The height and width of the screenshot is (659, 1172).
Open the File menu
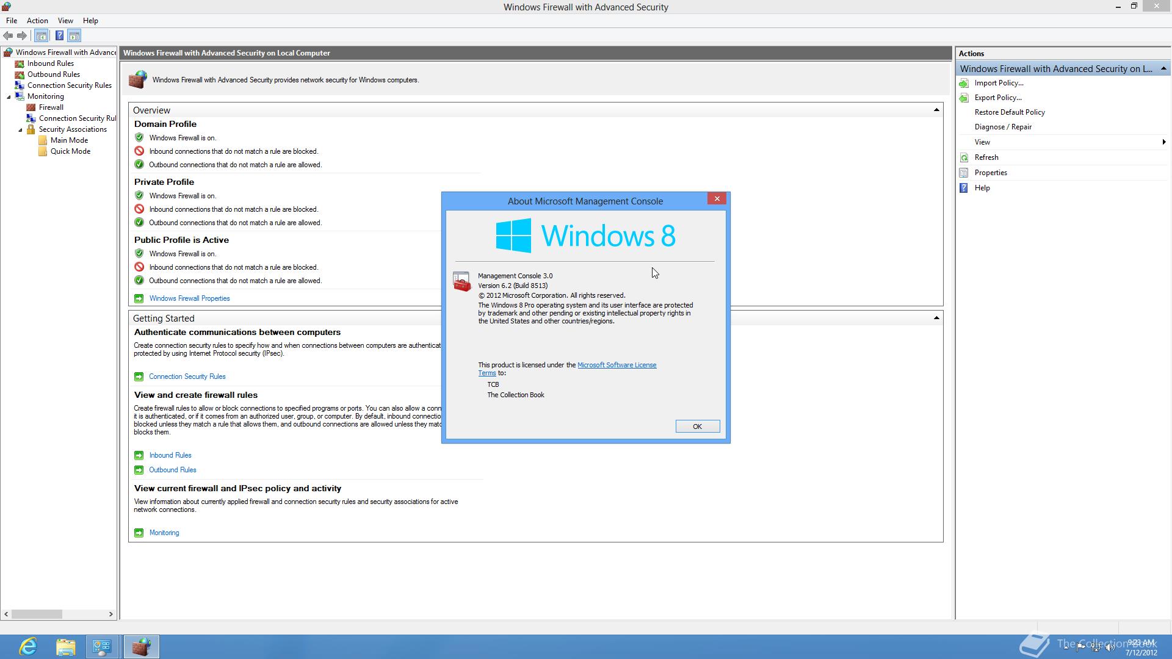pyautogui.click(x=12, y=21)
